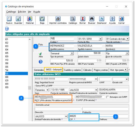Switch to the Sueldos y salarios tab
This screenshot has height=127, width=135.
point(72,70)
